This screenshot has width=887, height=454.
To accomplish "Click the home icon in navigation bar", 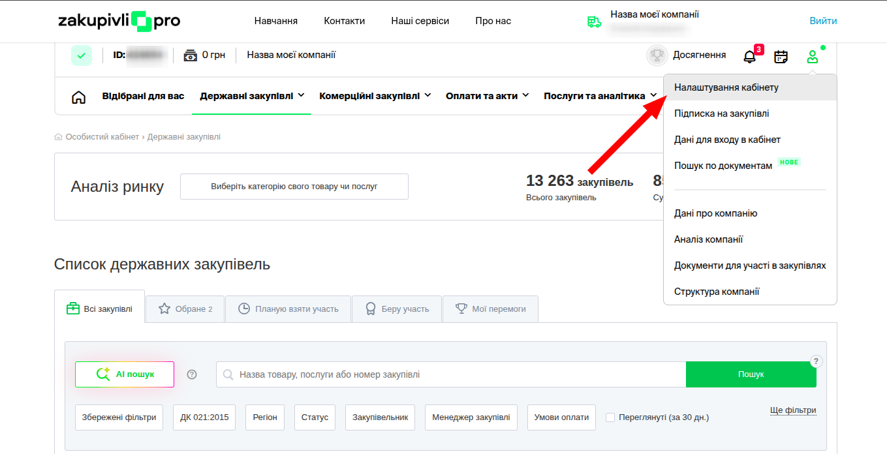I will pyautogui.click(x=78, y=97).
